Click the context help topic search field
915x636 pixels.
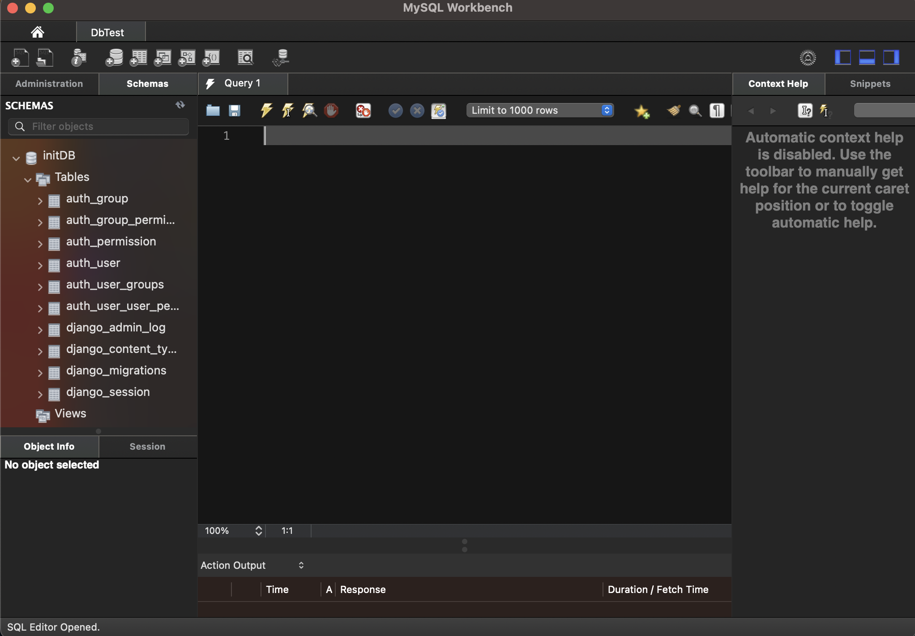pyautogui.click(x=884, y=111)
